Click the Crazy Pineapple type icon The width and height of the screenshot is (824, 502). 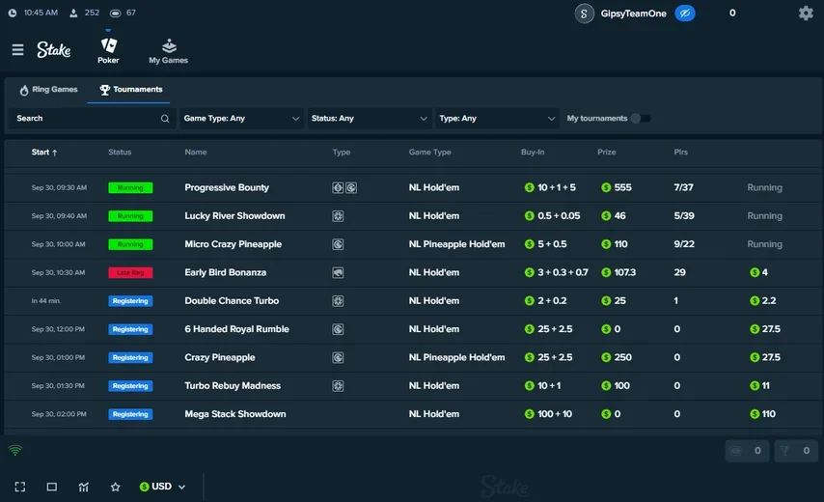338,358
